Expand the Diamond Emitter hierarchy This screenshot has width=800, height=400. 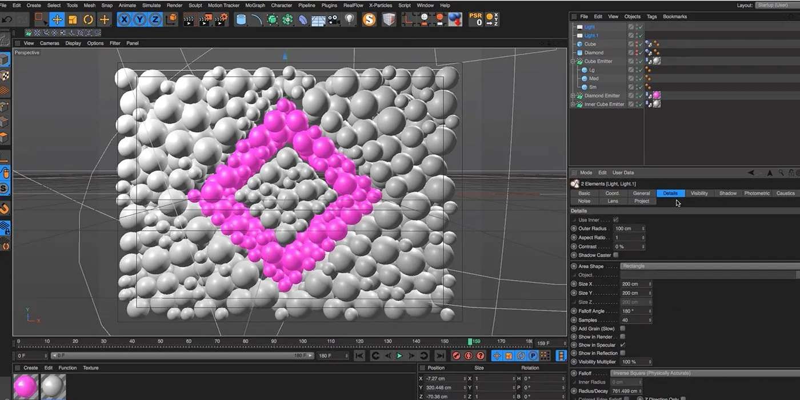click(571, 95)
